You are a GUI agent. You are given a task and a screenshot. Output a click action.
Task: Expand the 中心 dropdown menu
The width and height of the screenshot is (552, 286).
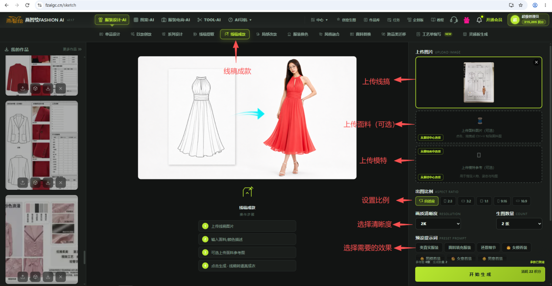(x=319, y=20)
